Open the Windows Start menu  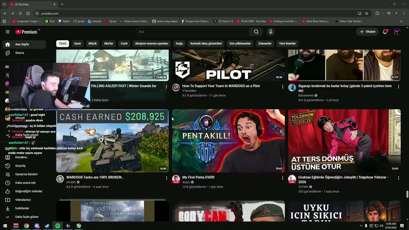[x=5, y=226]
